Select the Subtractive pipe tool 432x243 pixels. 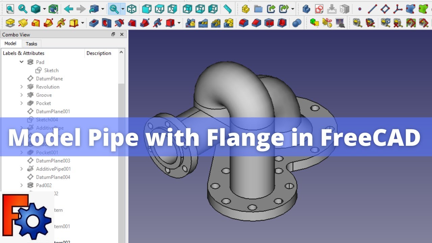point(145,23)
